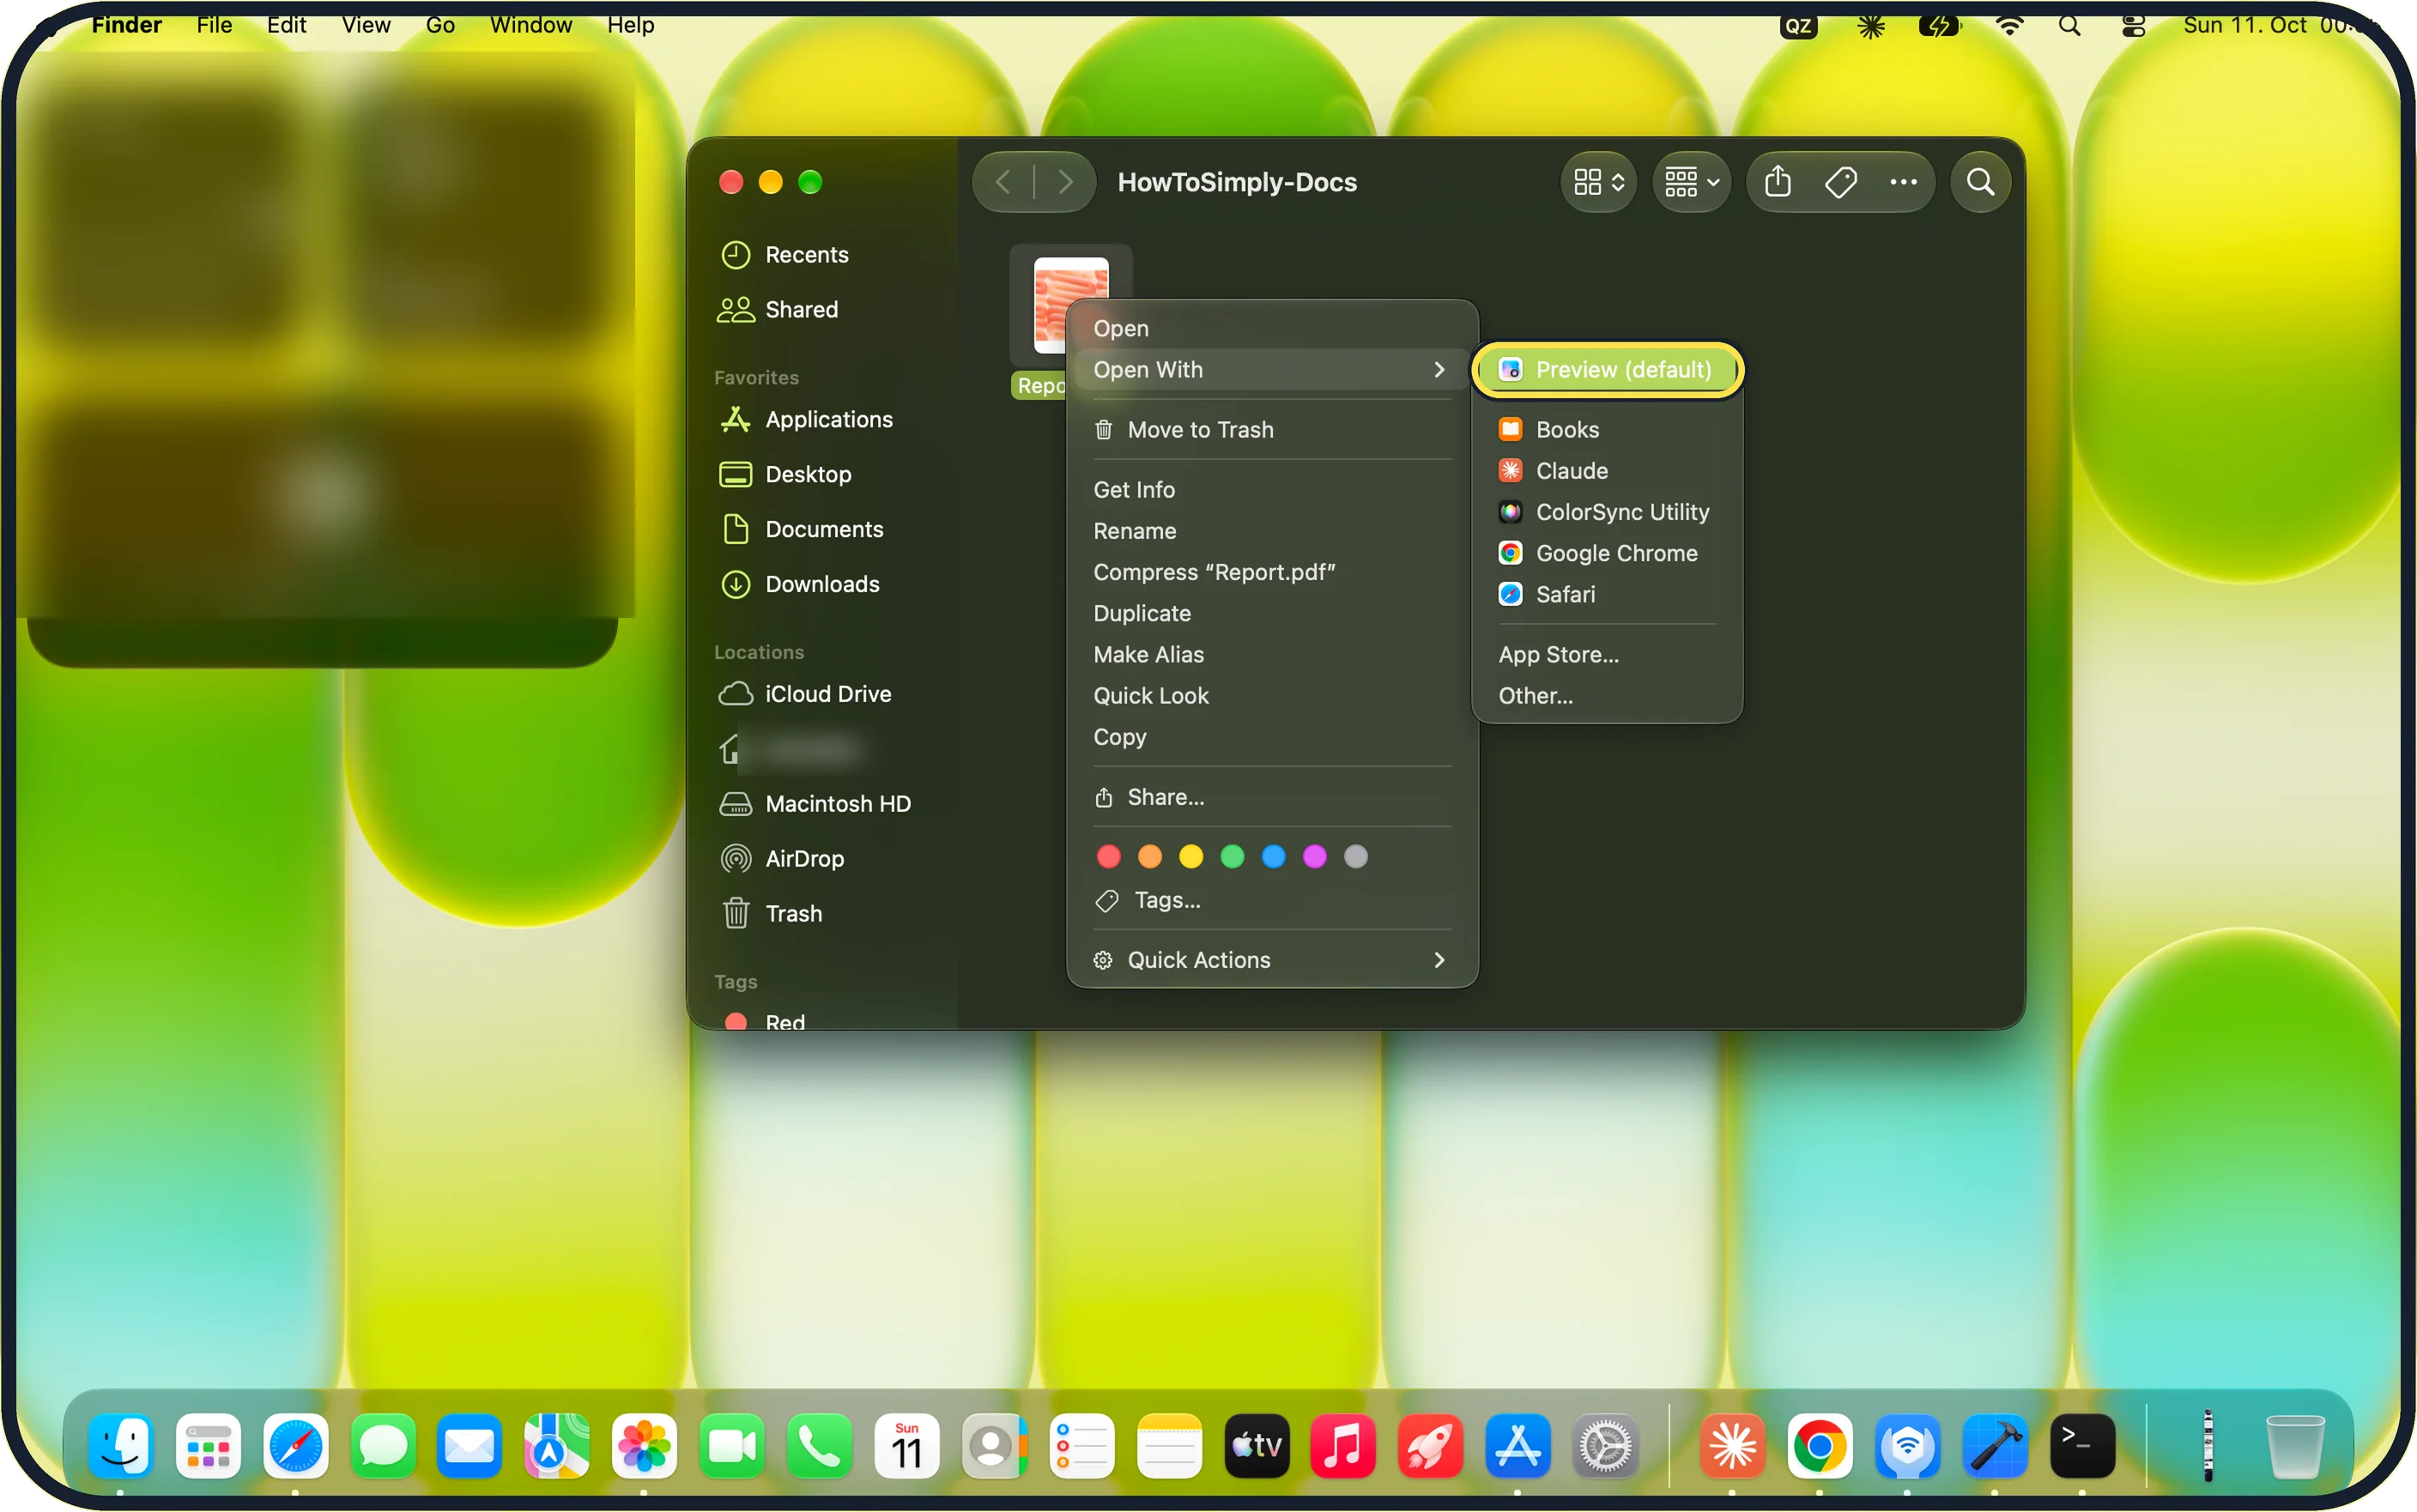Open Downloads in Finder sidebar
The height and width of the screenshot is (1512, 2417).
pos(821,585)
